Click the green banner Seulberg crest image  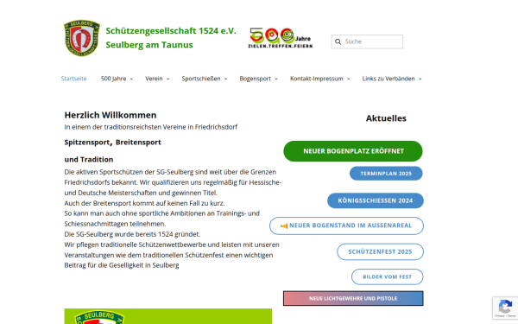coord(99,317)
